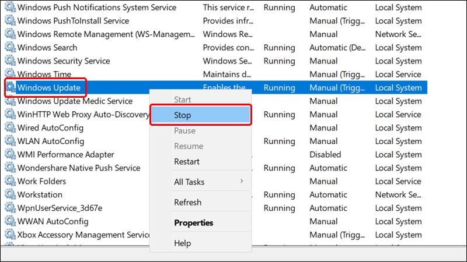Click 'This service r...' description text
This screenshot has width=467, height=262.
click(x=228, y=8)
